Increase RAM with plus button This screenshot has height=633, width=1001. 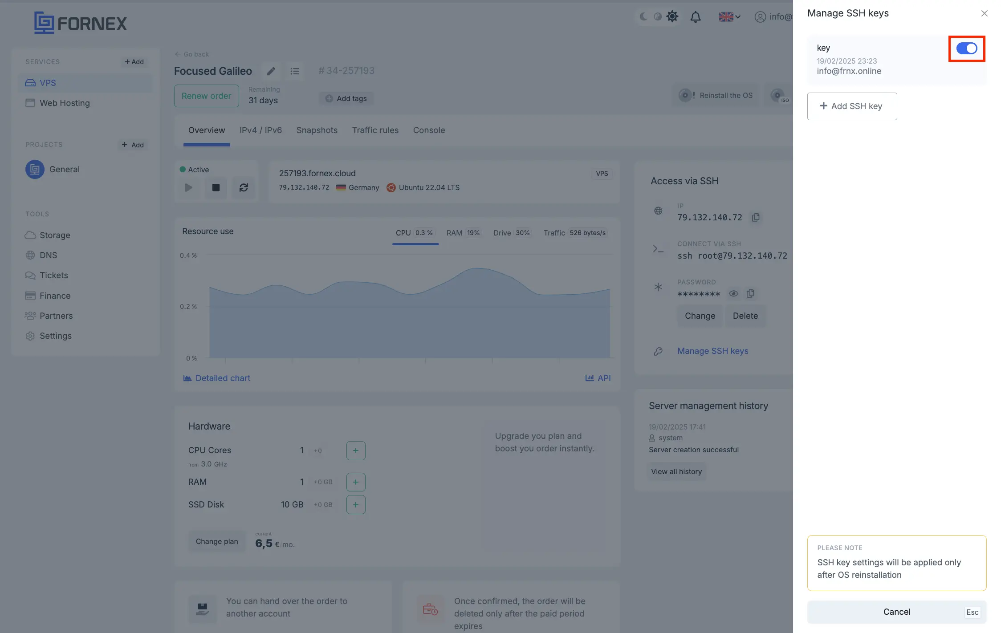pyautogui.click(x=356, y=482)
